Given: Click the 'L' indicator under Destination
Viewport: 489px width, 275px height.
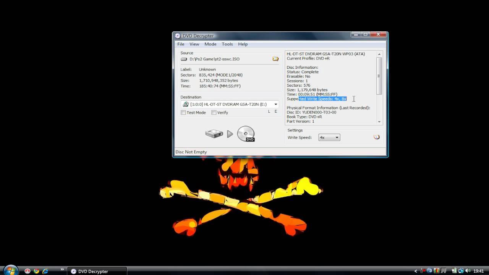Looking at the screenshot, I should pyautogui.click(x=269, y=112).
